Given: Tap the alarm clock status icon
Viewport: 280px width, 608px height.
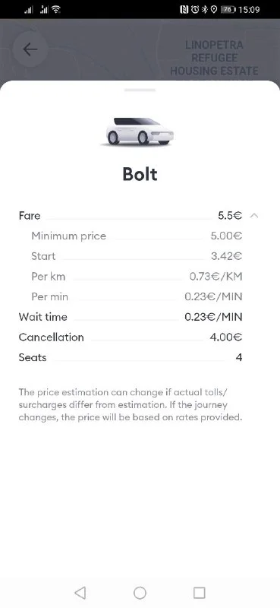Looking at the screenshot, I should [195, 9].
